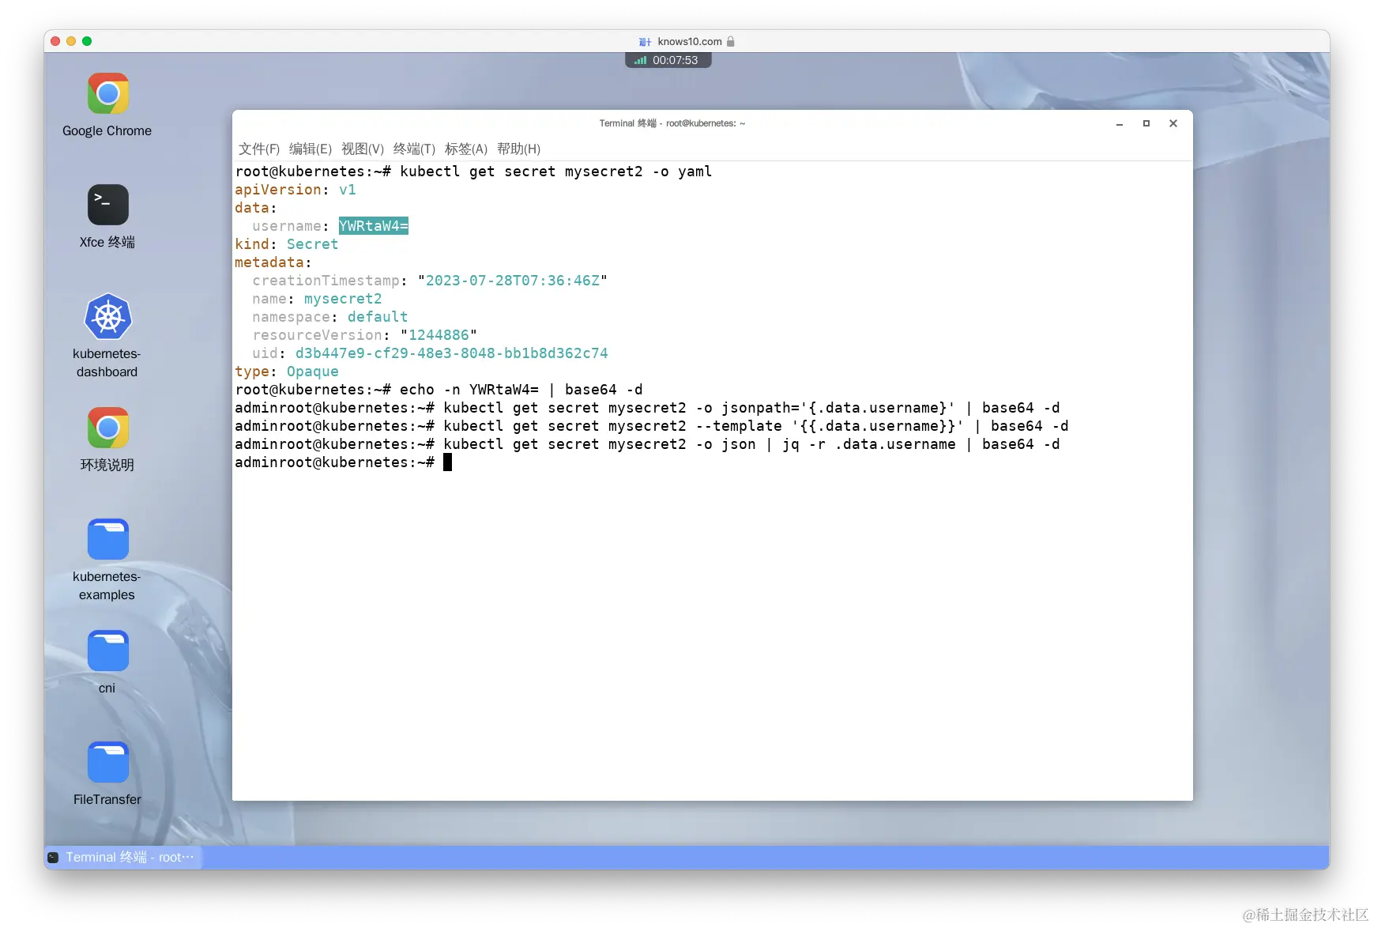Image resolution: width=1374 pixels, height=928 pixels.
Task: Click the lock icon beside knows10.com
Action: [730, 41]
